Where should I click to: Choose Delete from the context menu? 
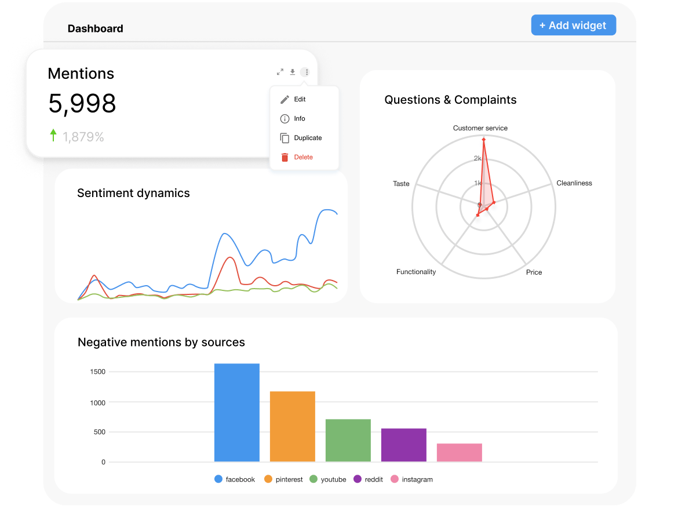coord(304,157)
